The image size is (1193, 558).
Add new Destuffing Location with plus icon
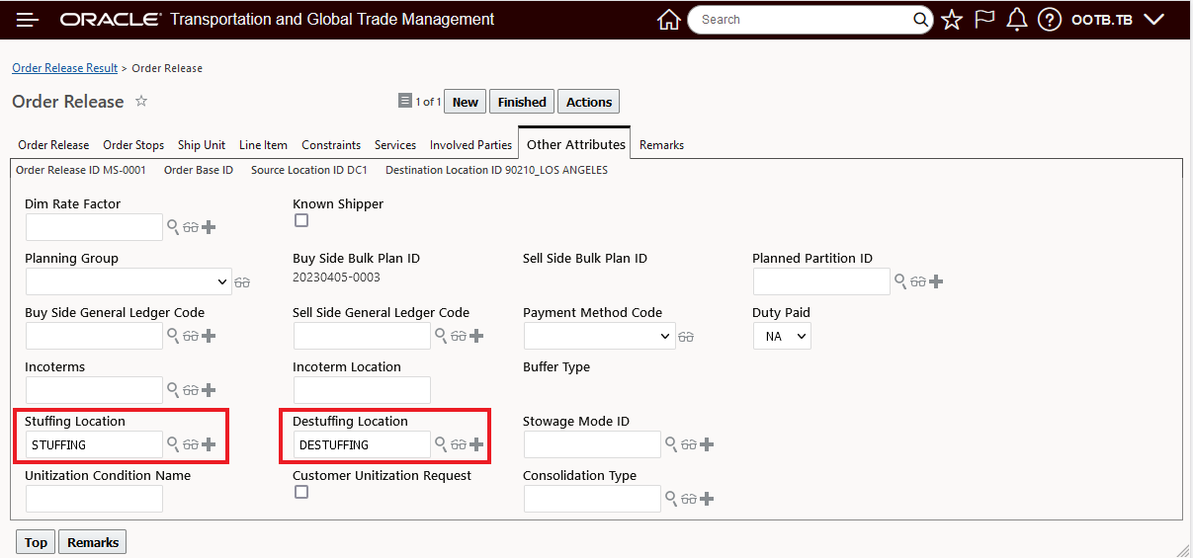click(x=476, y=444)
